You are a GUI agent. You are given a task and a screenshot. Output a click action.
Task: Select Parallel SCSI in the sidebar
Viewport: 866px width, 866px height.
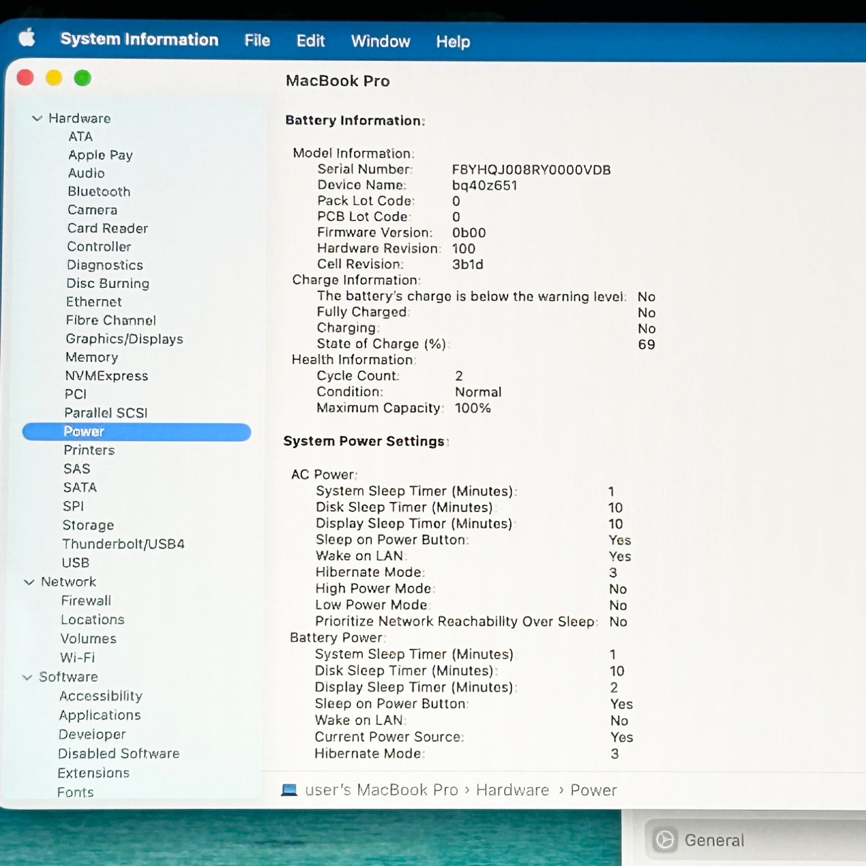(106, 413)
